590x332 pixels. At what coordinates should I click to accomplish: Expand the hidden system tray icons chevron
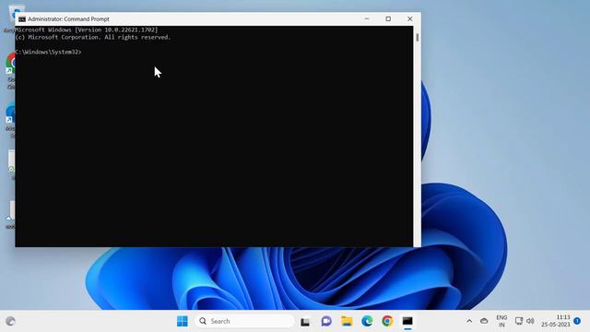click(469, 321)
